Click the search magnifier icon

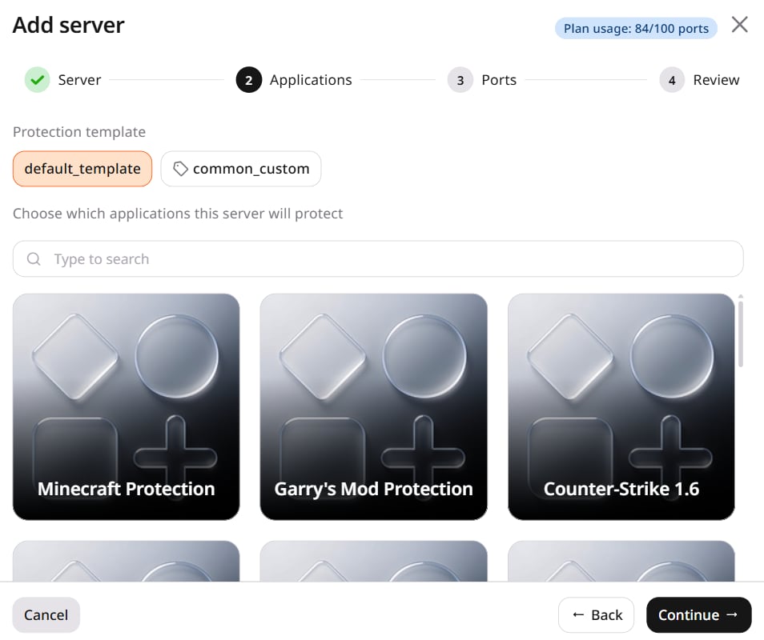(34, 259)
